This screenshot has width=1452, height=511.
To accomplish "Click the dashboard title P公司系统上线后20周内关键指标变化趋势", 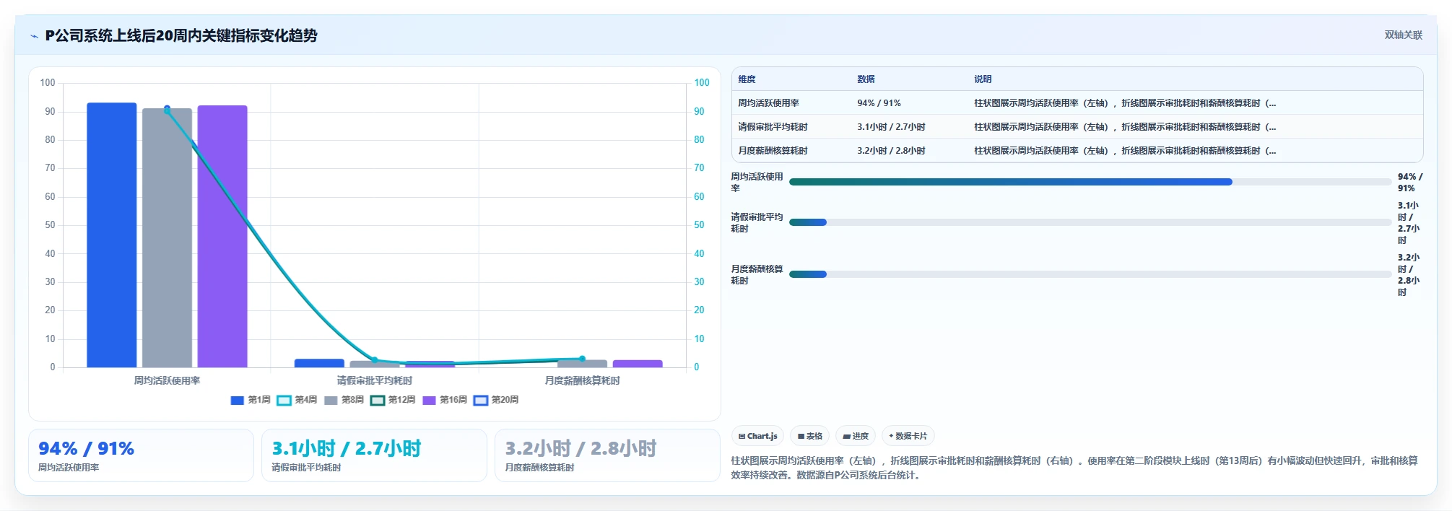I will (181, 35).
